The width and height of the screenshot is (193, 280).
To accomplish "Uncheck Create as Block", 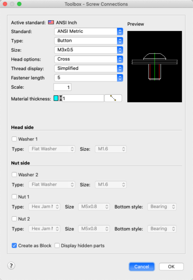I will (x=14, y=246).
